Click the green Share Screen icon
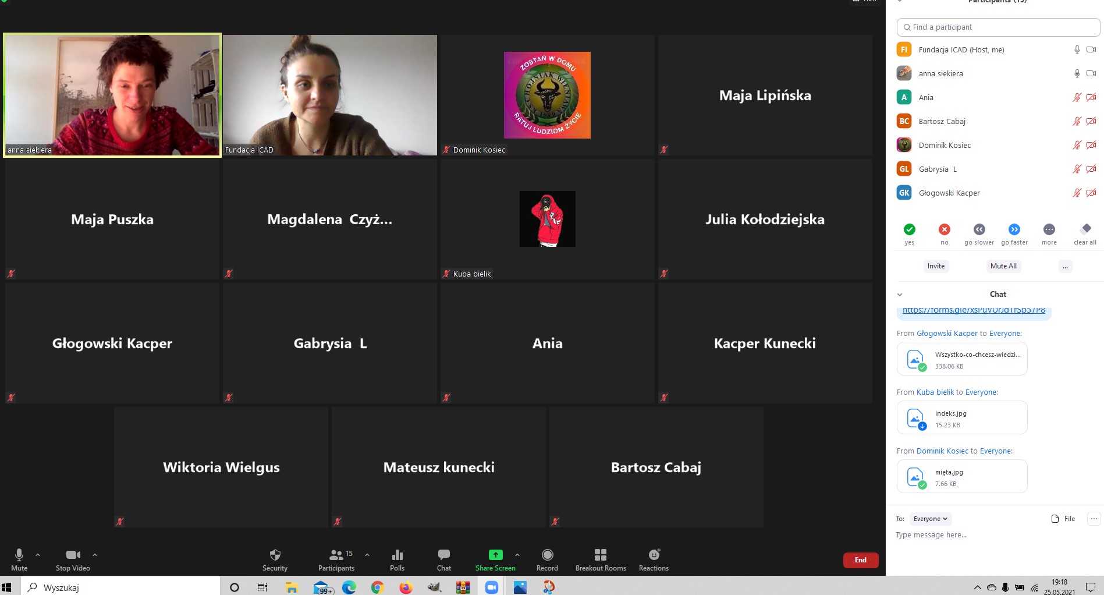This screenshot has height=595, width=1104. click(x=495, y=555)
